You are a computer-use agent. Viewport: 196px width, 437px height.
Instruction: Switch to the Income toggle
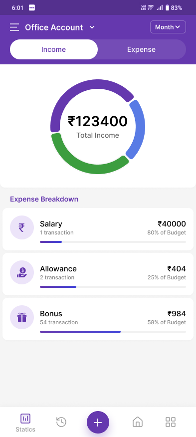tap(54, 49)
